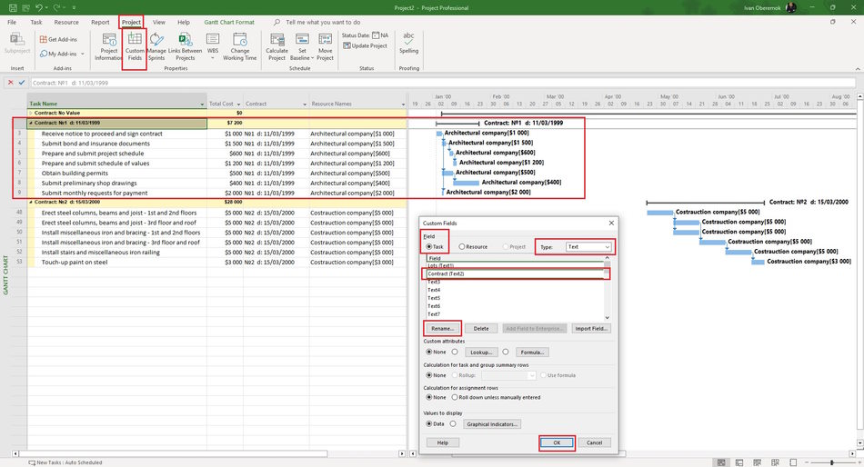Switch to Team Planner view in status bar

point(757,462)
